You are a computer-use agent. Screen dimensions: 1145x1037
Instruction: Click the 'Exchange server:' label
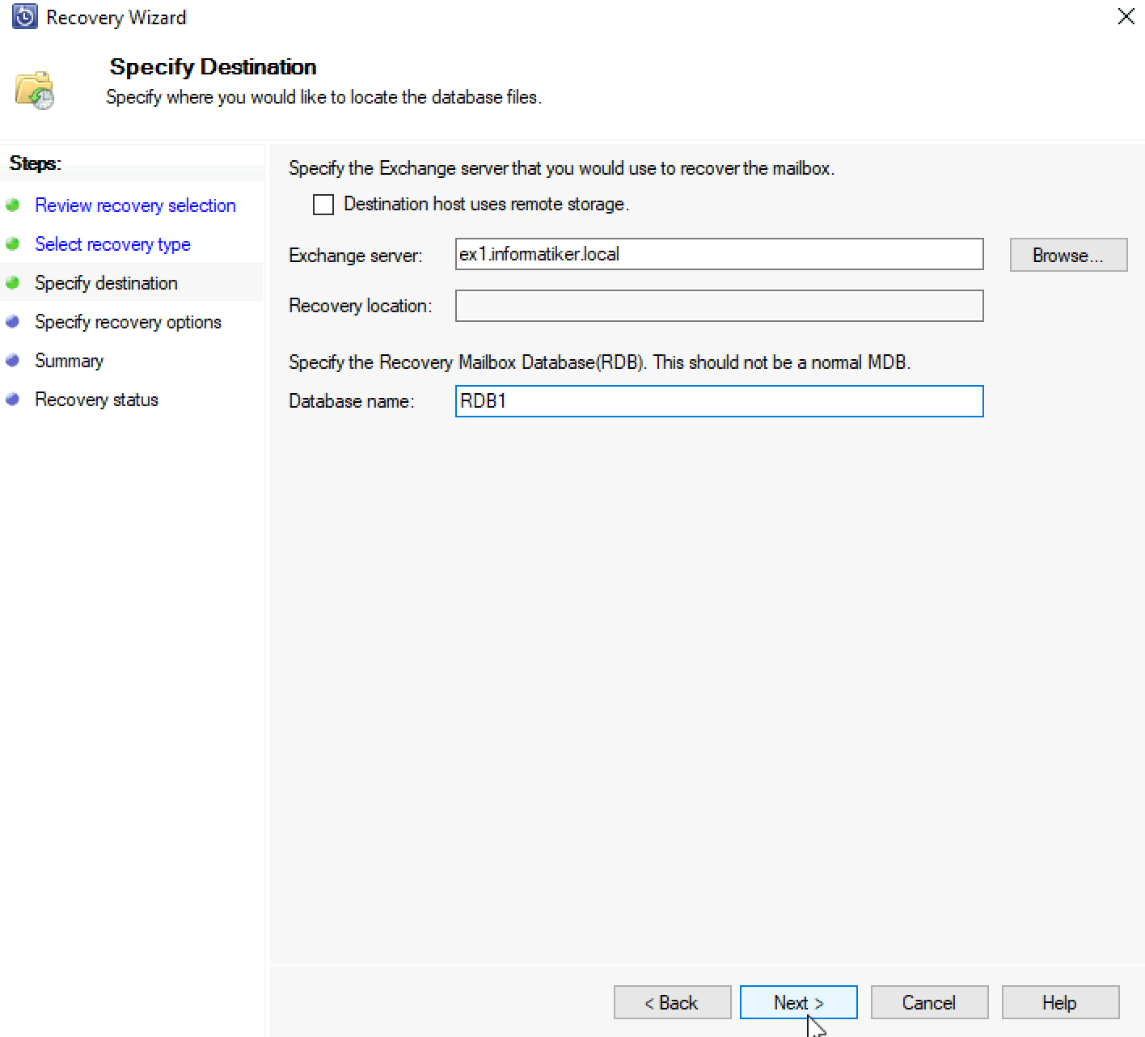tap(355, 256)
